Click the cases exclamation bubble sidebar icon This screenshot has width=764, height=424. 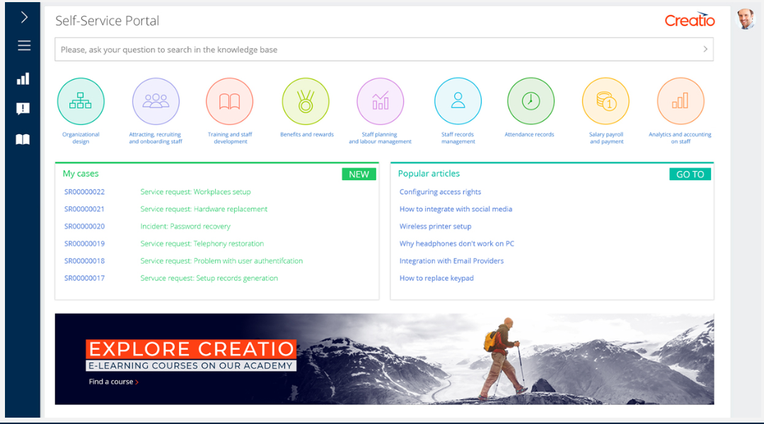pyautogui.click(x=23, y=109)
